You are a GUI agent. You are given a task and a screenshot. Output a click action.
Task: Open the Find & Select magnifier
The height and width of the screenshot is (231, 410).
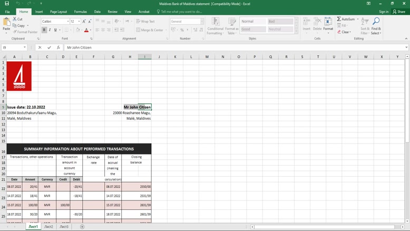click(376, 22)
